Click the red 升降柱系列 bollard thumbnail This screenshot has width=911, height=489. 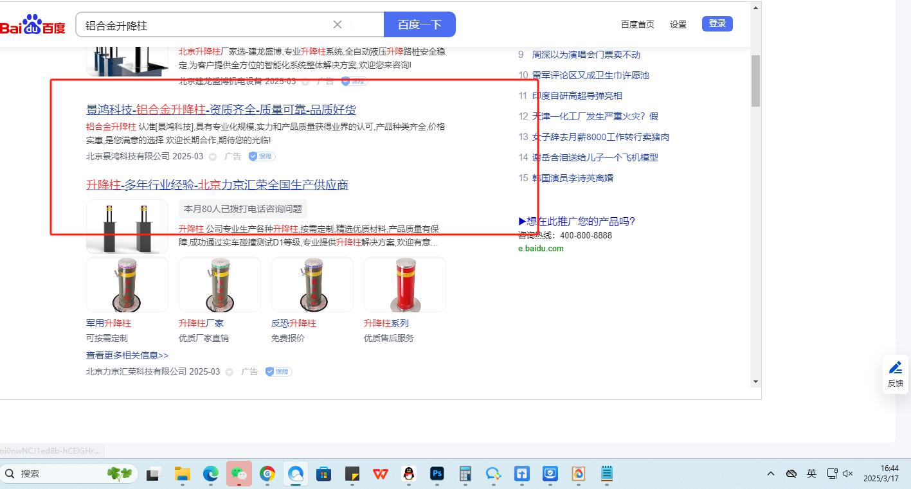point(404,285)
